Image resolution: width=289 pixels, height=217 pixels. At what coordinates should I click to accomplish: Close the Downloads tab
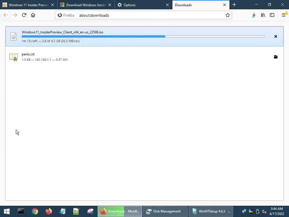pyautogui.click(x=224, y=5)
